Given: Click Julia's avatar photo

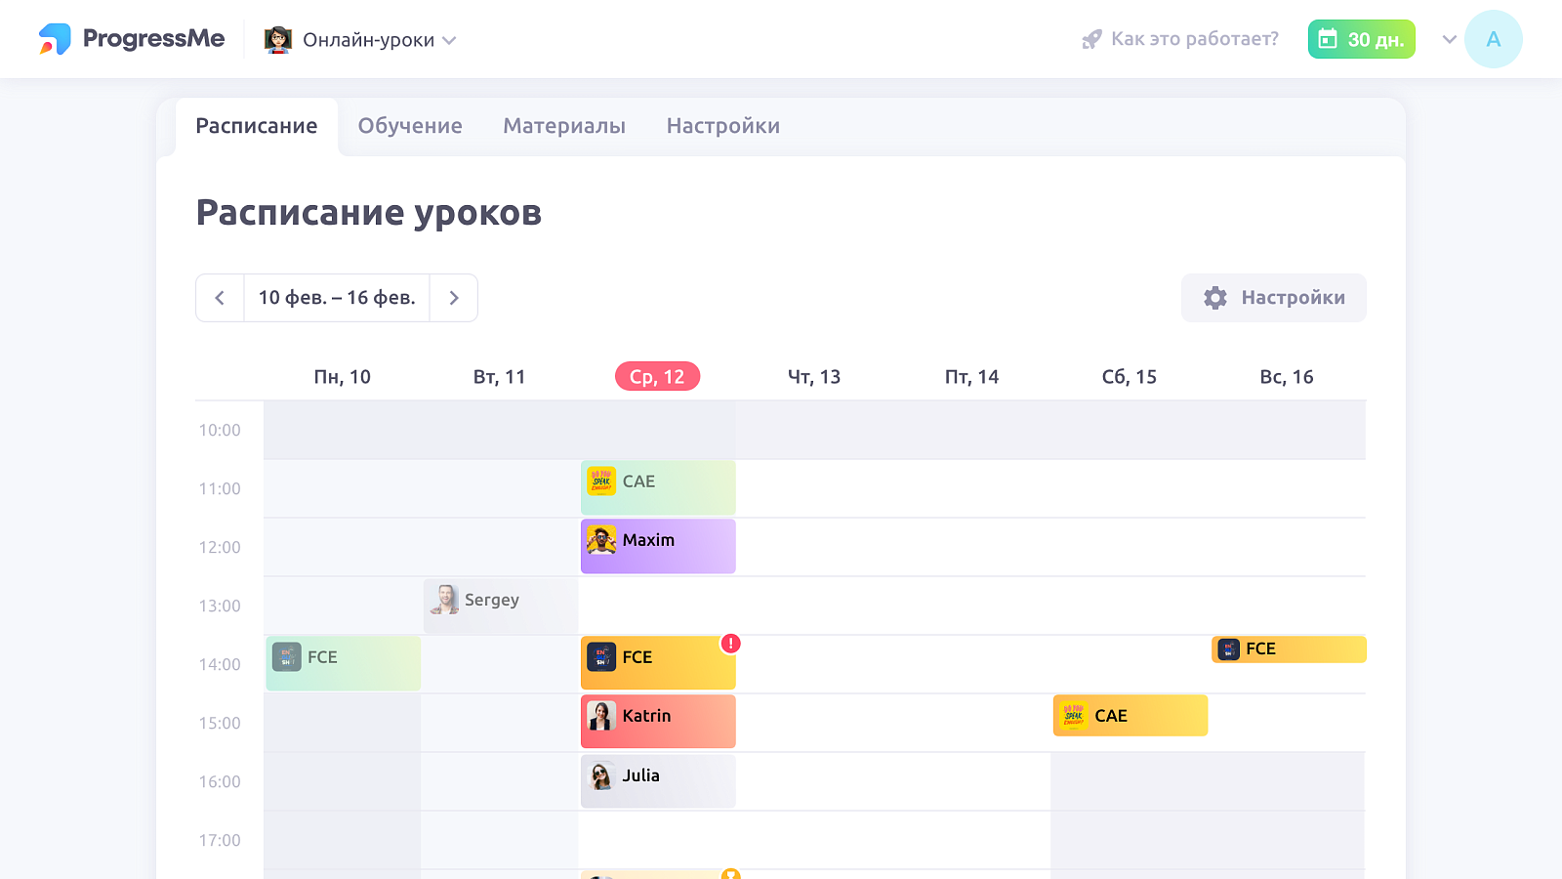Looking at the screenshot, I should click(x=601, y=775).
